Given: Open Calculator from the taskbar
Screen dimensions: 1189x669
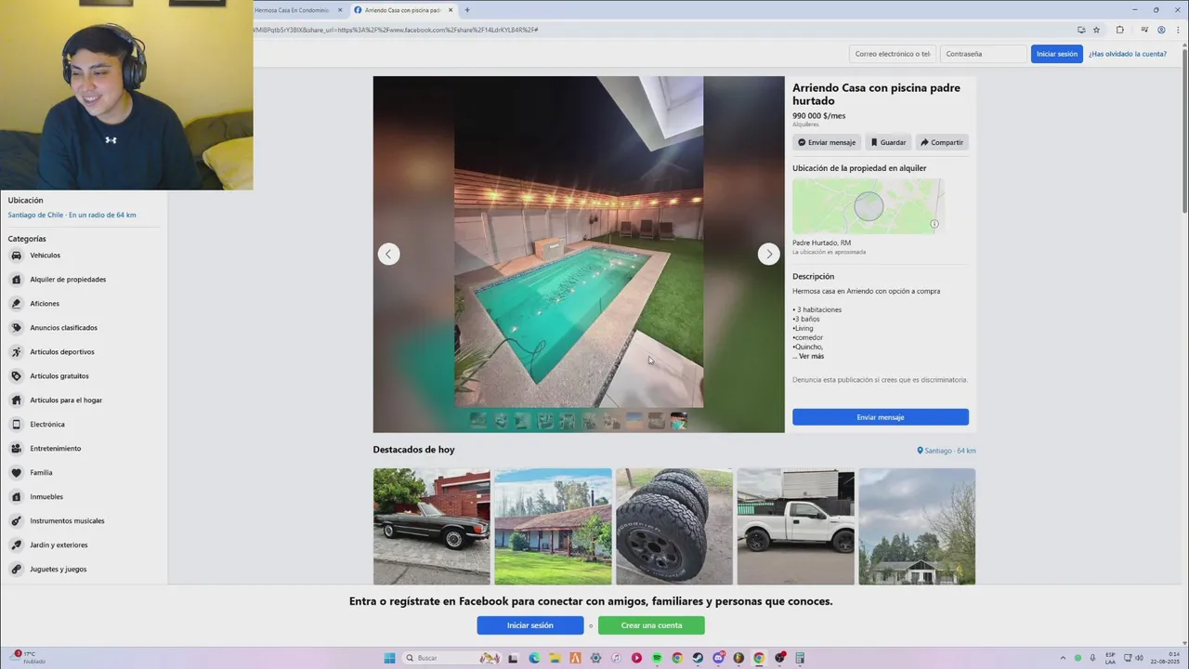Looking at the screenshot, I should click(x=800, y=658).
